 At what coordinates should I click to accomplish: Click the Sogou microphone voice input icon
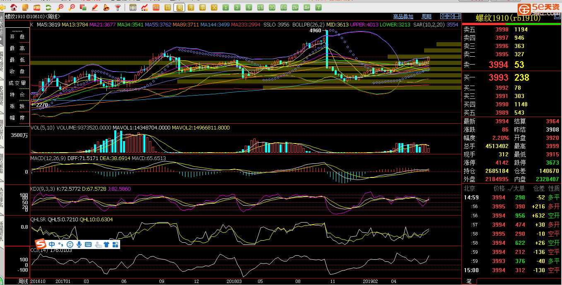[x=79, y=244]
